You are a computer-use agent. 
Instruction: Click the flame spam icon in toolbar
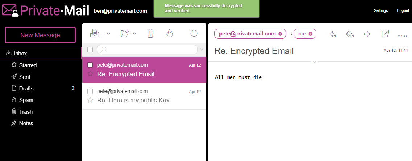coord(169,34)
